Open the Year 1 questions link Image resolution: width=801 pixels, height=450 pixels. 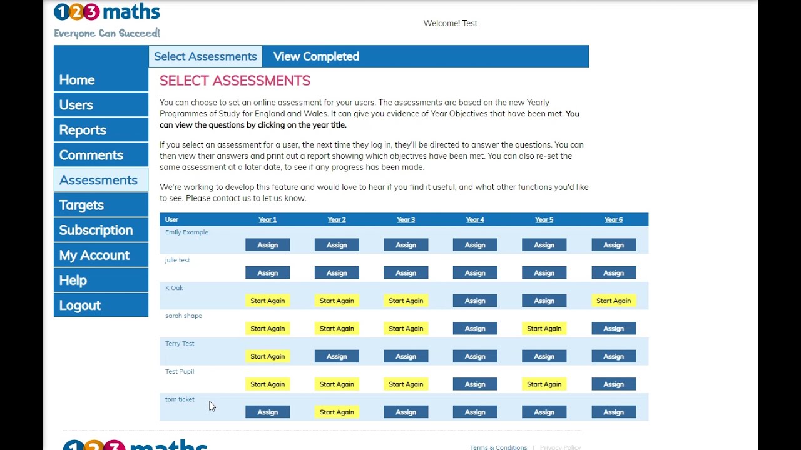(x=267, y=219)
